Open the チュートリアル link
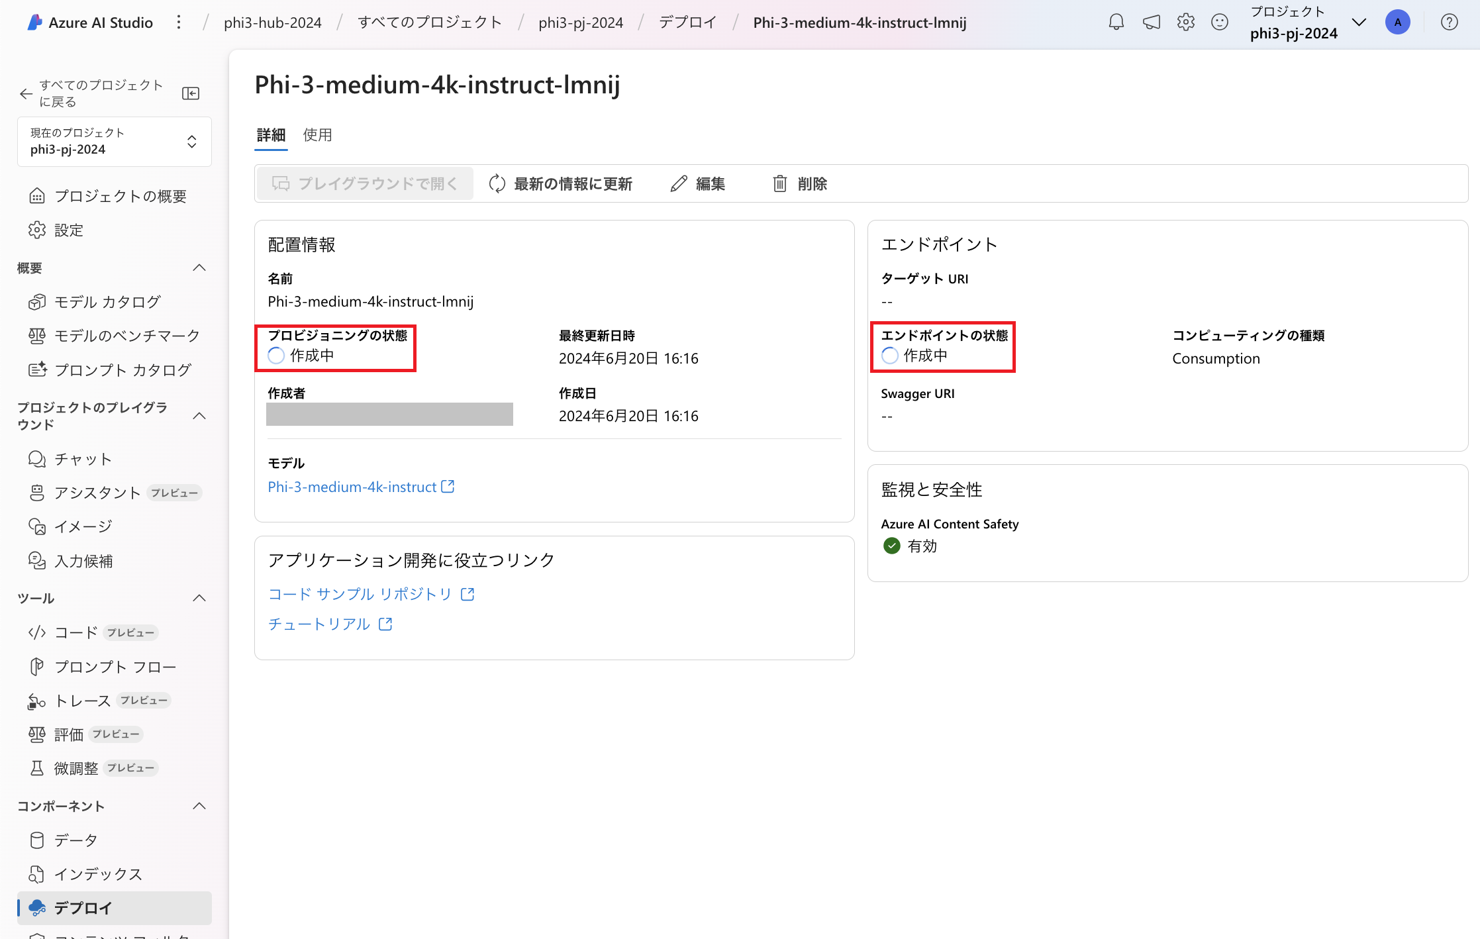The image size is (1480, 939). tap(330, 624)
